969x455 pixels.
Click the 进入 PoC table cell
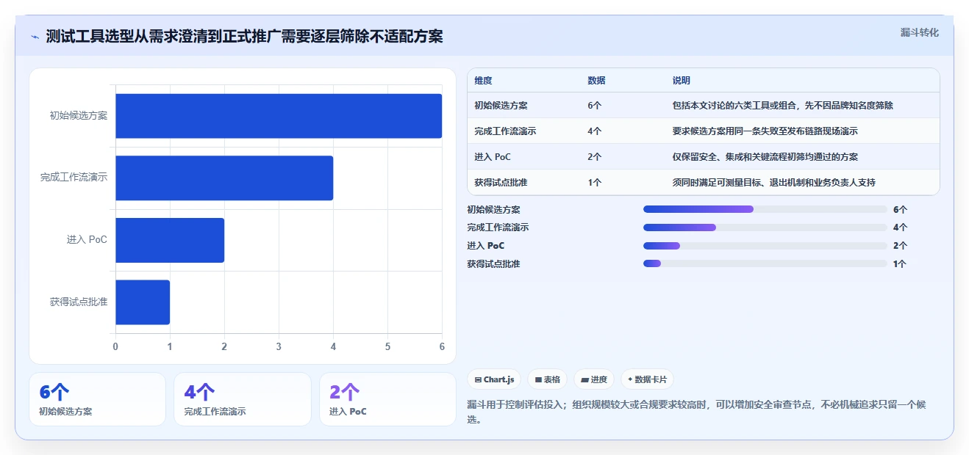pyautogui.click(x=493, y=157)
